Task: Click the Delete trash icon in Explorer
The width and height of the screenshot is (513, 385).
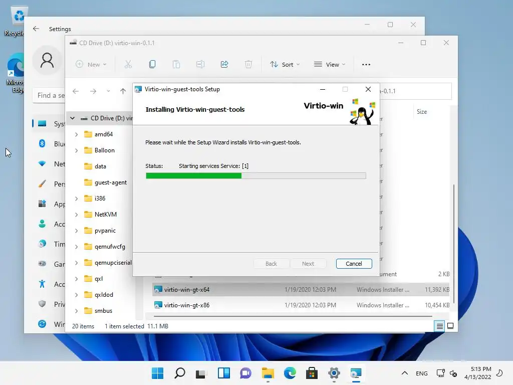Action: tap(248, 65)
